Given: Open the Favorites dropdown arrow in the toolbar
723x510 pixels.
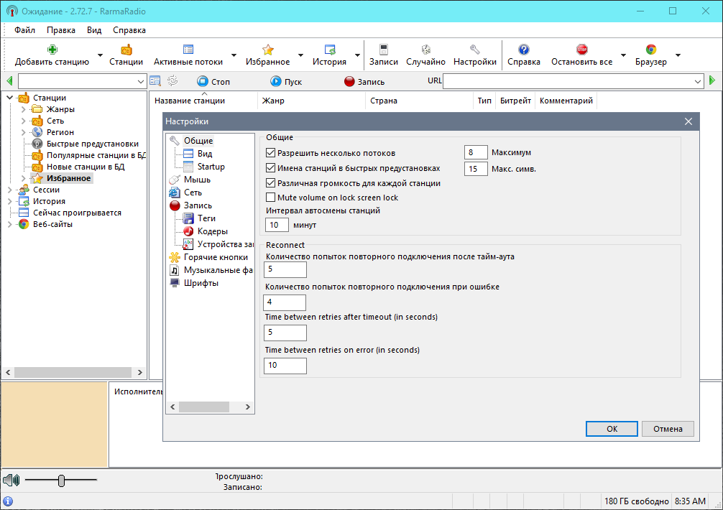Looking at the screenshot, I should pyautogui.click(x=300, y=55).
